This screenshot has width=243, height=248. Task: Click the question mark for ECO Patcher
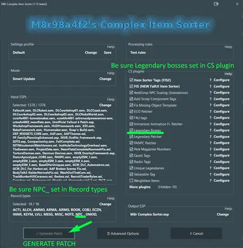coord(210,112)
